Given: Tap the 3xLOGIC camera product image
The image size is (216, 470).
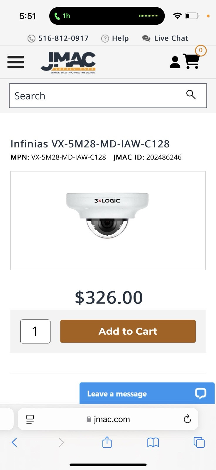Looking at the screenshot, I should [107, 216].
